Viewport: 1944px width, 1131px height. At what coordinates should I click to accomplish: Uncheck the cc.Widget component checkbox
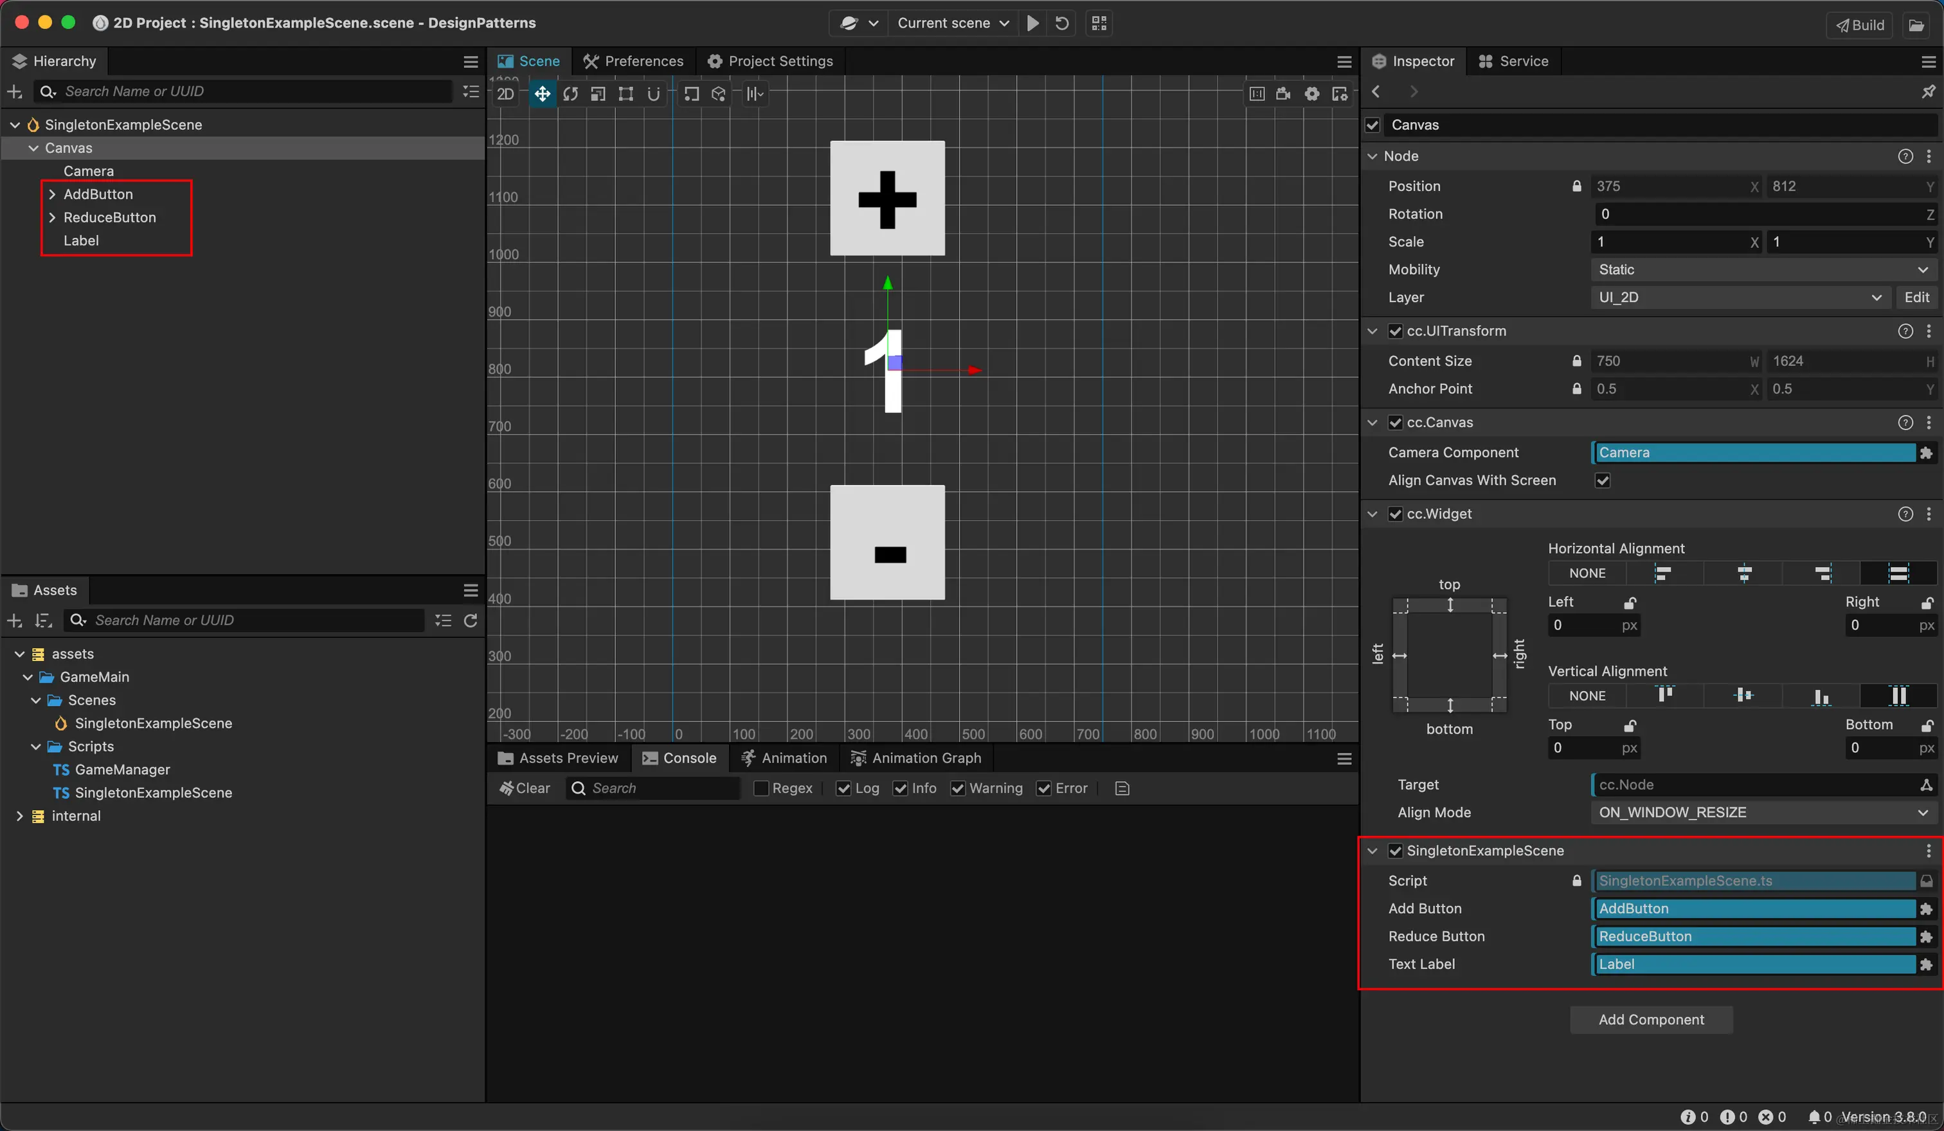coord(1395,514)
